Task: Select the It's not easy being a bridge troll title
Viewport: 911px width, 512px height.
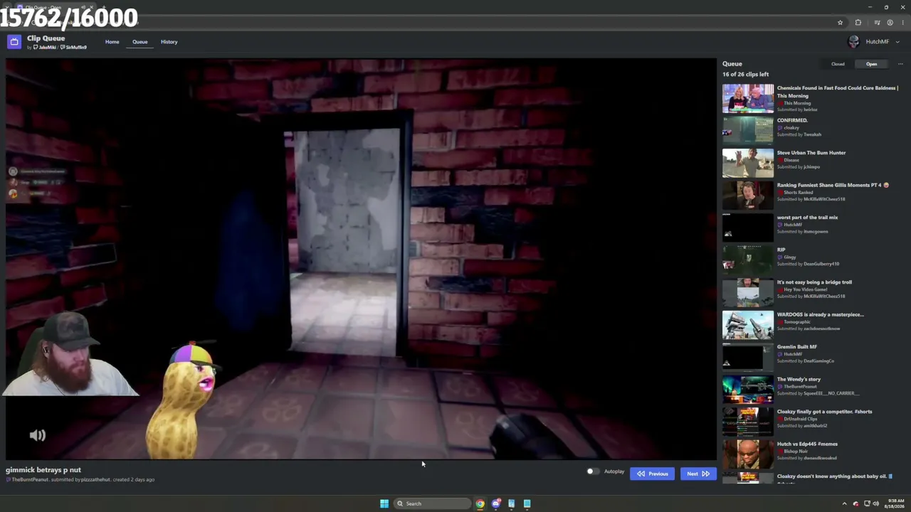Action: (x=814, y=282)
